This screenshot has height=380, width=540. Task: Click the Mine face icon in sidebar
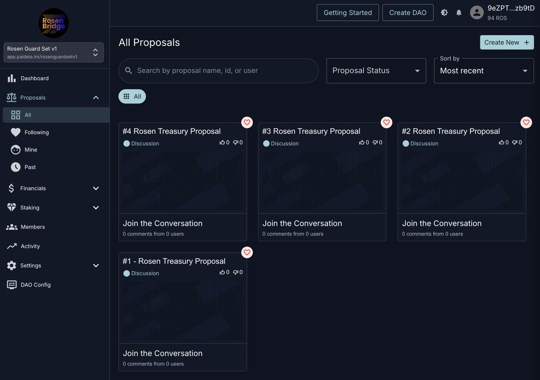[16, 150]
